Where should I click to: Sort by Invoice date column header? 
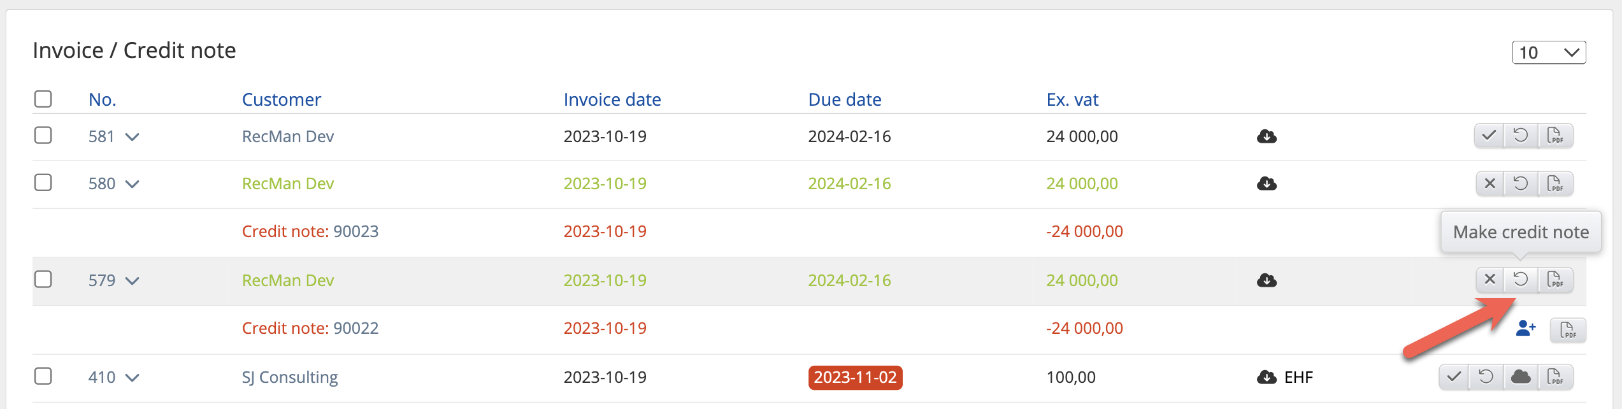point(612,99)
